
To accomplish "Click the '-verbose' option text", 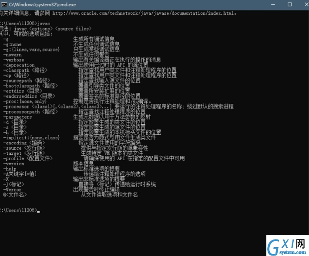I will click(x=13, y=60).
